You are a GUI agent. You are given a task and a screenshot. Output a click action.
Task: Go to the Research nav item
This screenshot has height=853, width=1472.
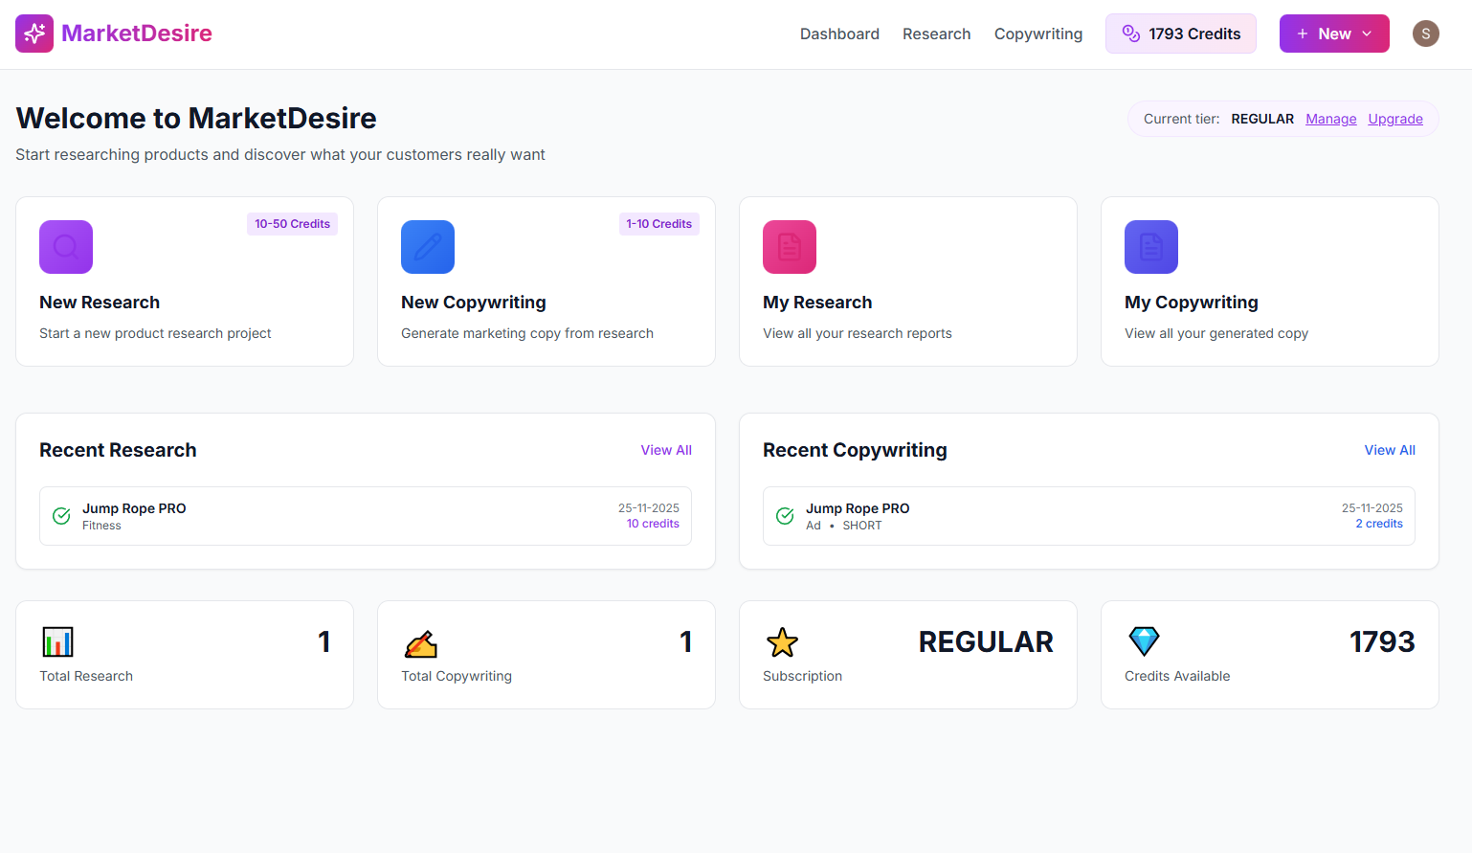click(936, 34)
